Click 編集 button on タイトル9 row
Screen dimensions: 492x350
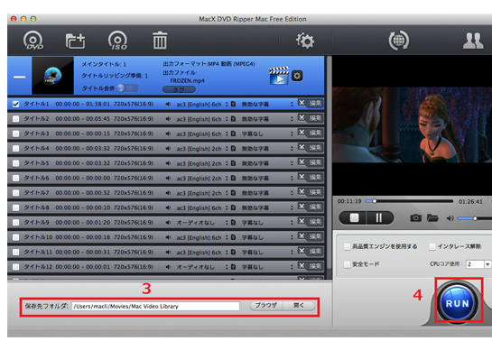click(315, 222)
